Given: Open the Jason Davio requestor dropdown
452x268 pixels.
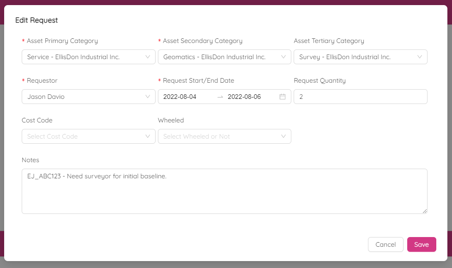Looking at the screenshot, I should point(83,97).
